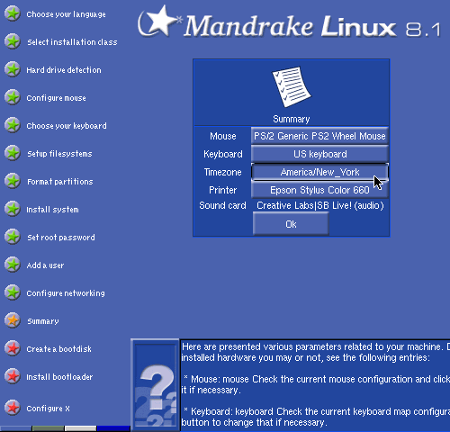
Task: Select the star icon for Choose your keyboard
Action: coord(13,125)
